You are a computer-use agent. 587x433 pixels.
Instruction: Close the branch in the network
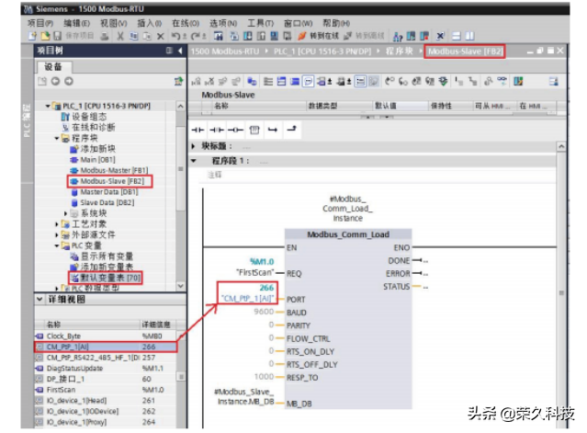pos(291,130)
